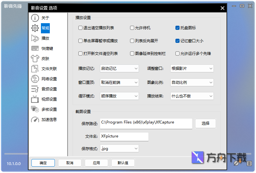Enable 列表反向展开 checkbox
The height and width of the screenshot is (173, 256).
pos(132,41)
